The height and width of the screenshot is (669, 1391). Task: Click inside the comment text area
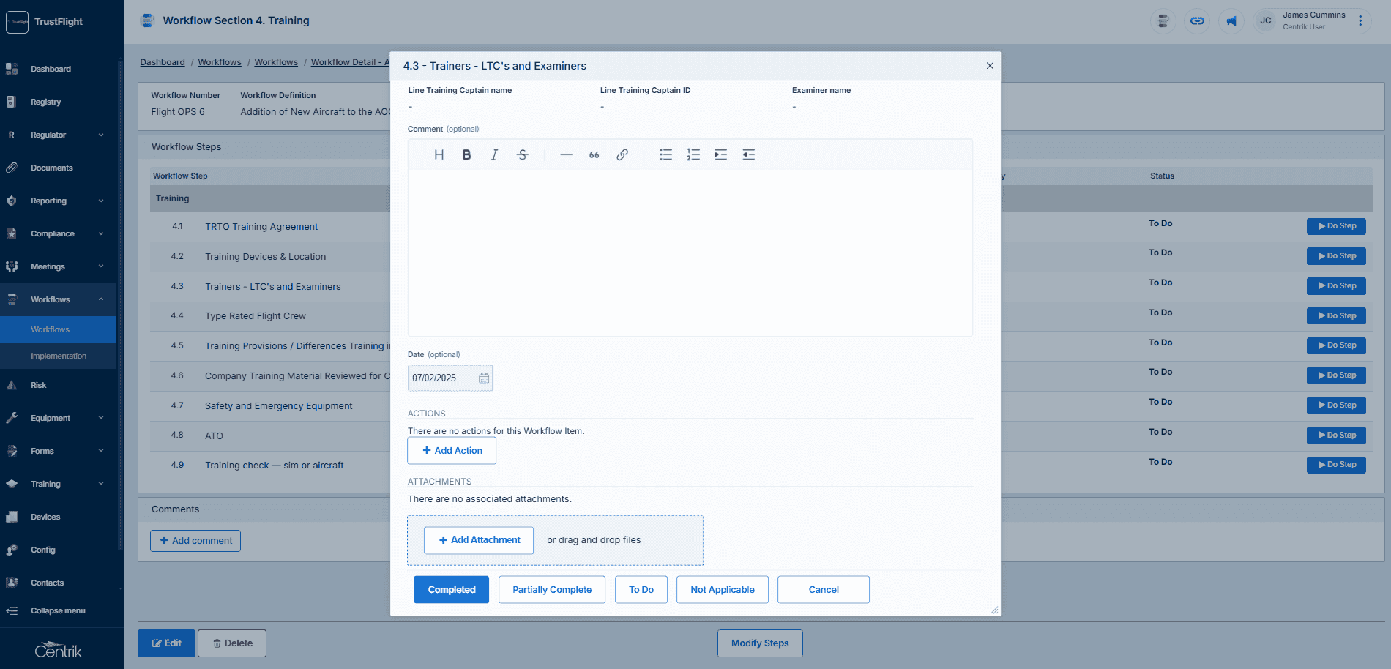690,253
